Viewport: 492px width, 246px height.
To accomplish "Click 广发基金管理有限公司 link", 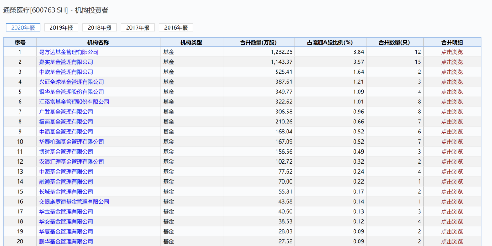I will pos(66,112).
